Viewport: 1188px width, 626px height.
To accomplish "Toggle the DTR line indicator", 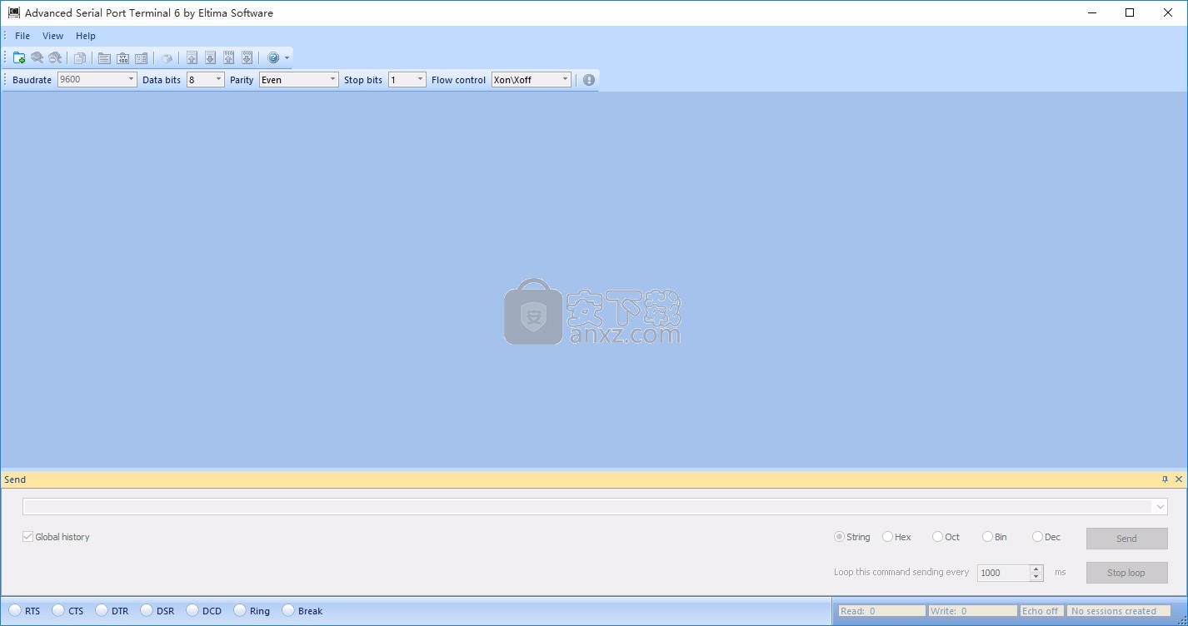I will [x=102, y=610].
